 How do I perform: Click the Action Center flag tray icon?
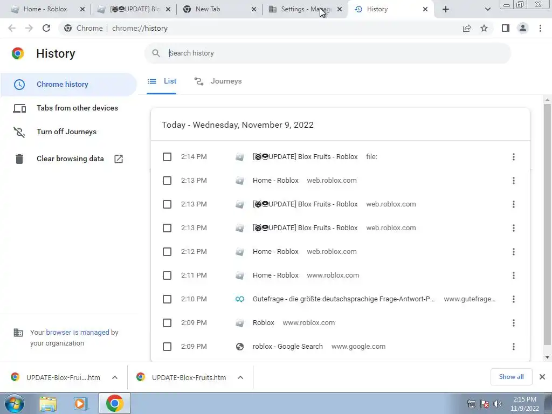coord(485,403)
